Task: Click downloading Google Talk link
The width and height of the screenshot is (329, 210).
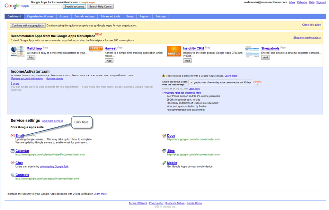Action: click(54, 167)
